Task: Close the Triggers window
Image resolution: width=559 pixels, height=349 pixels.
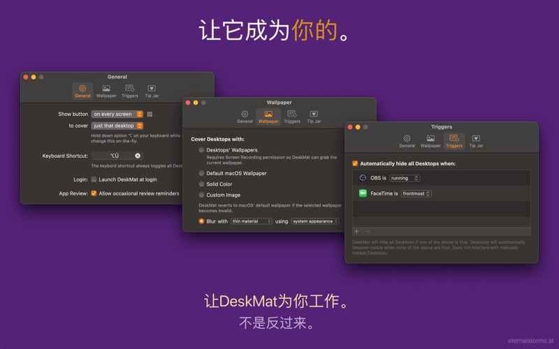Action: click(350, 127)
